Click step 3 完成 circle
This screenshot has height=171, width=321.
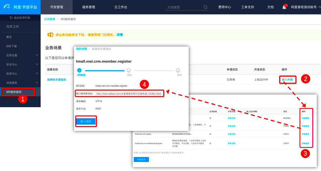click(x=178, y=70)
